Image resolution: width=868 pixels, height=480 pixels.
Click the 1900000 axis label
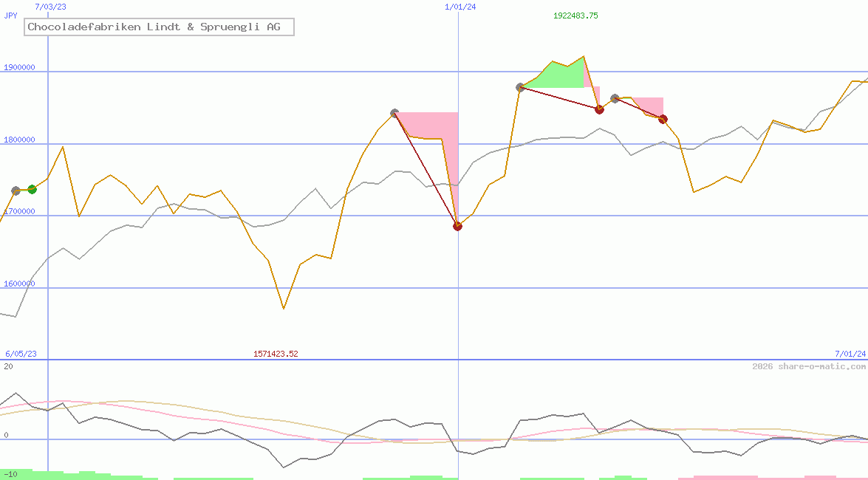19,67
